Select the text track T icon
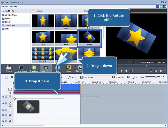 pos(10,110)
